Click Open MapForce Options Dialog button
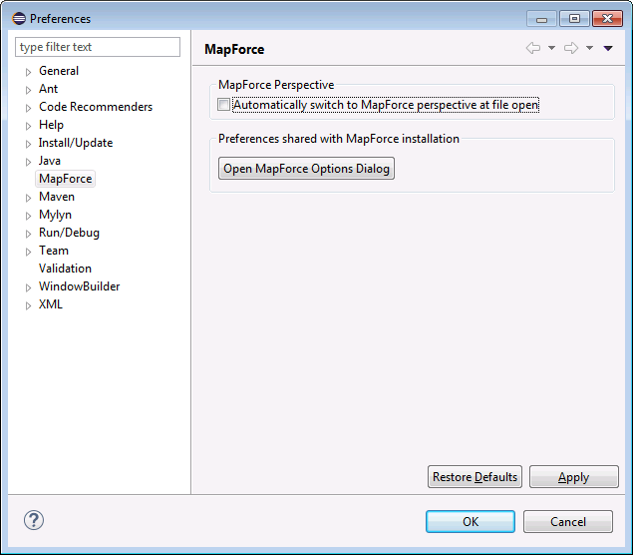 point(306,169)
